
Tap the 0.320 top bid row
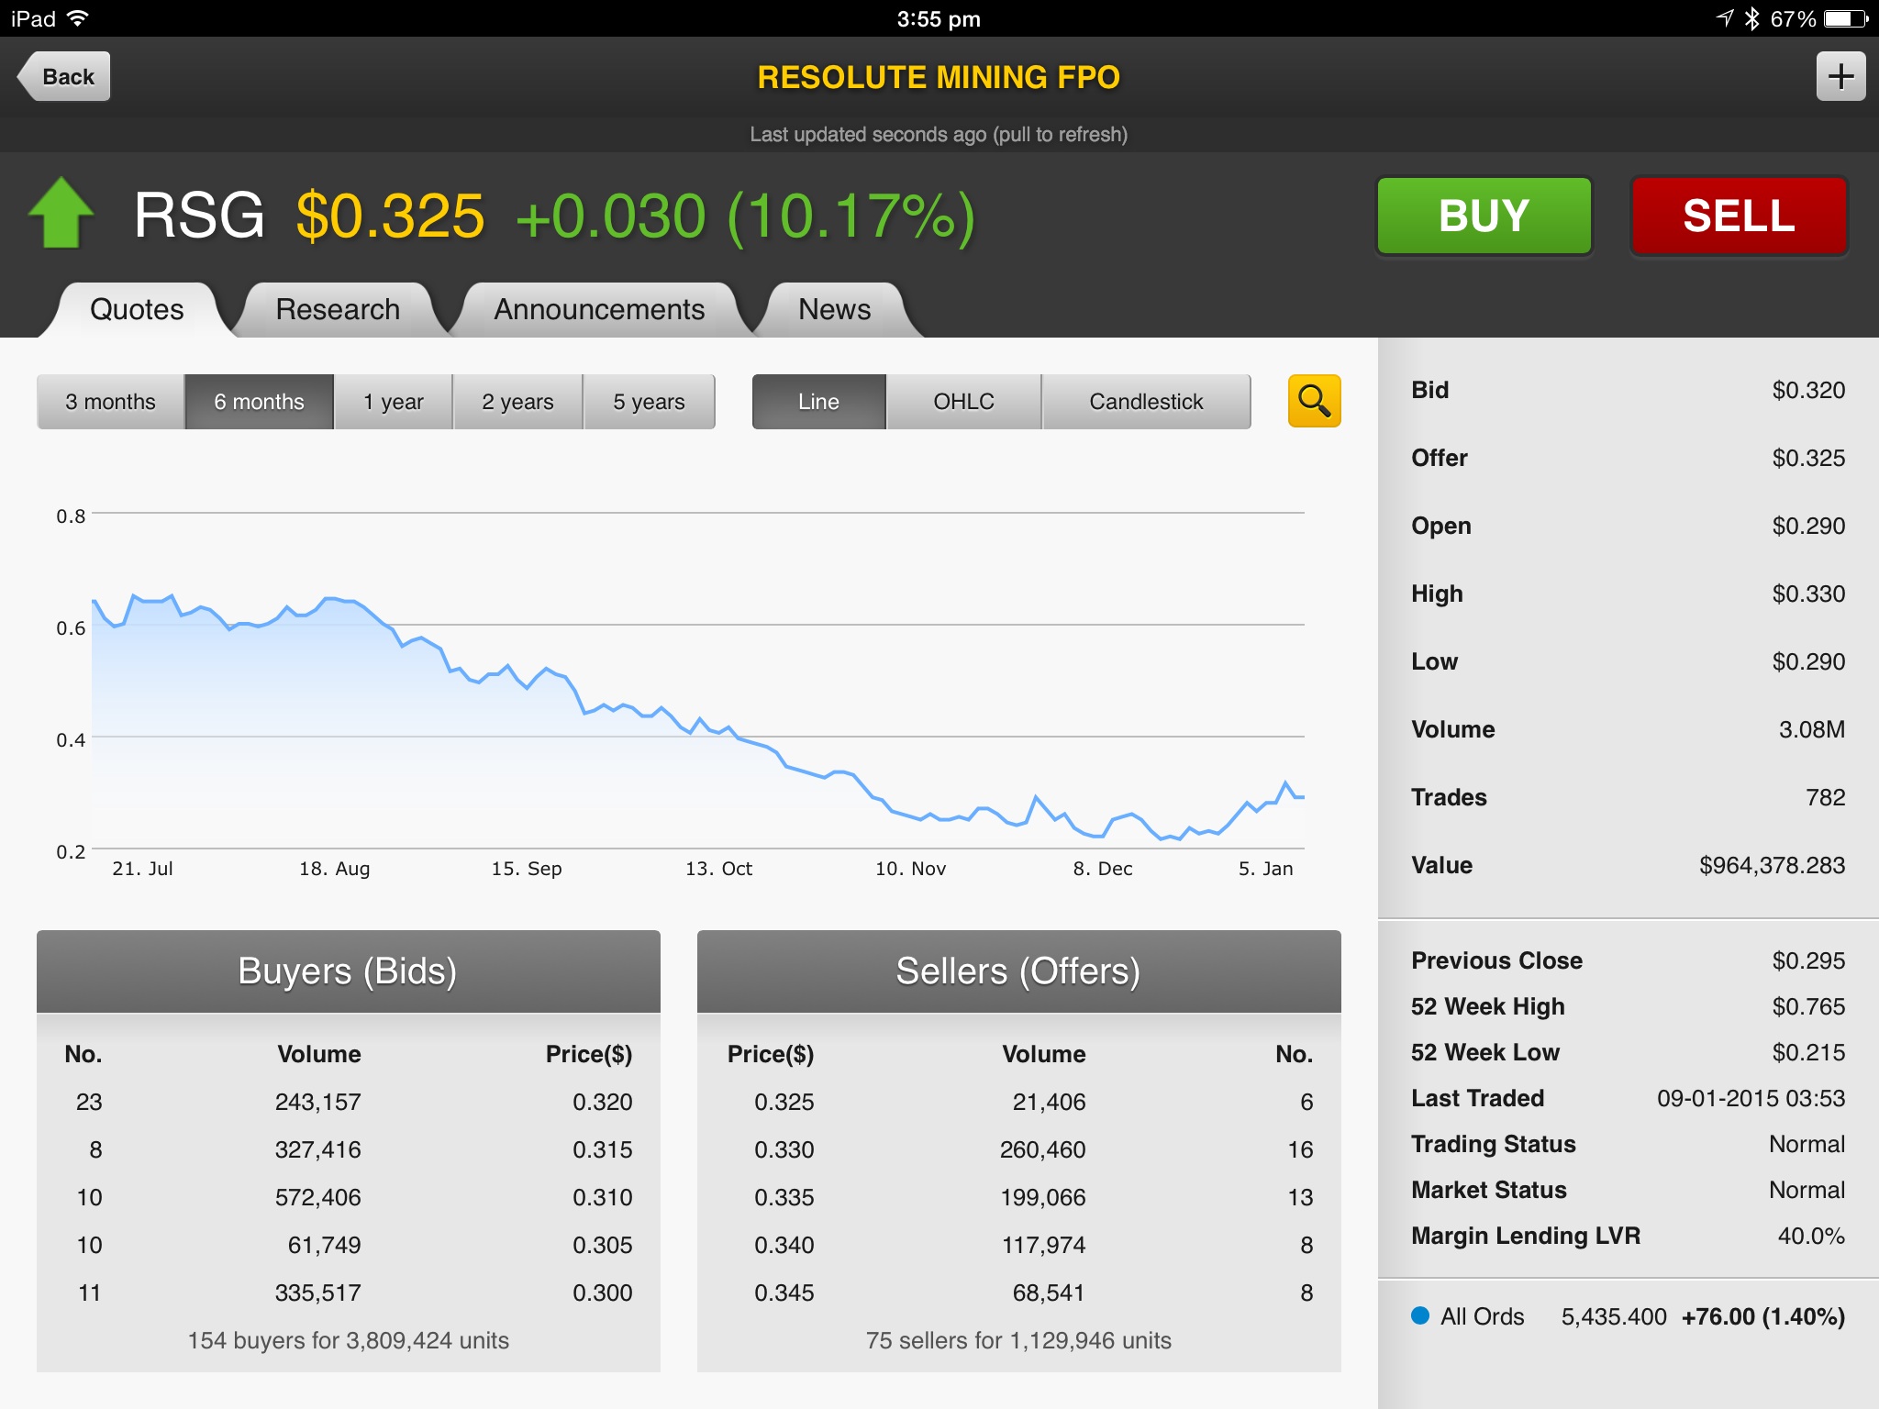pos(349,1102)
